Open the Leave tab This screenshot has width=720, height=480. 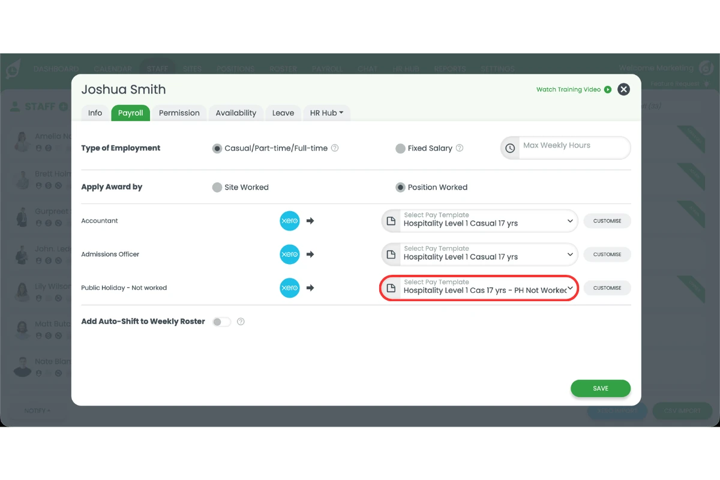point(283,113)
